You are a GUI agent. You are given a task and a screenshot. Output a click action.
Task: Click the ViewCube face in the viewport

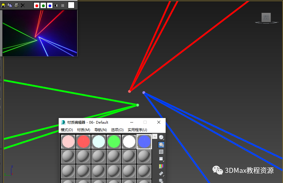pos(266,17)
